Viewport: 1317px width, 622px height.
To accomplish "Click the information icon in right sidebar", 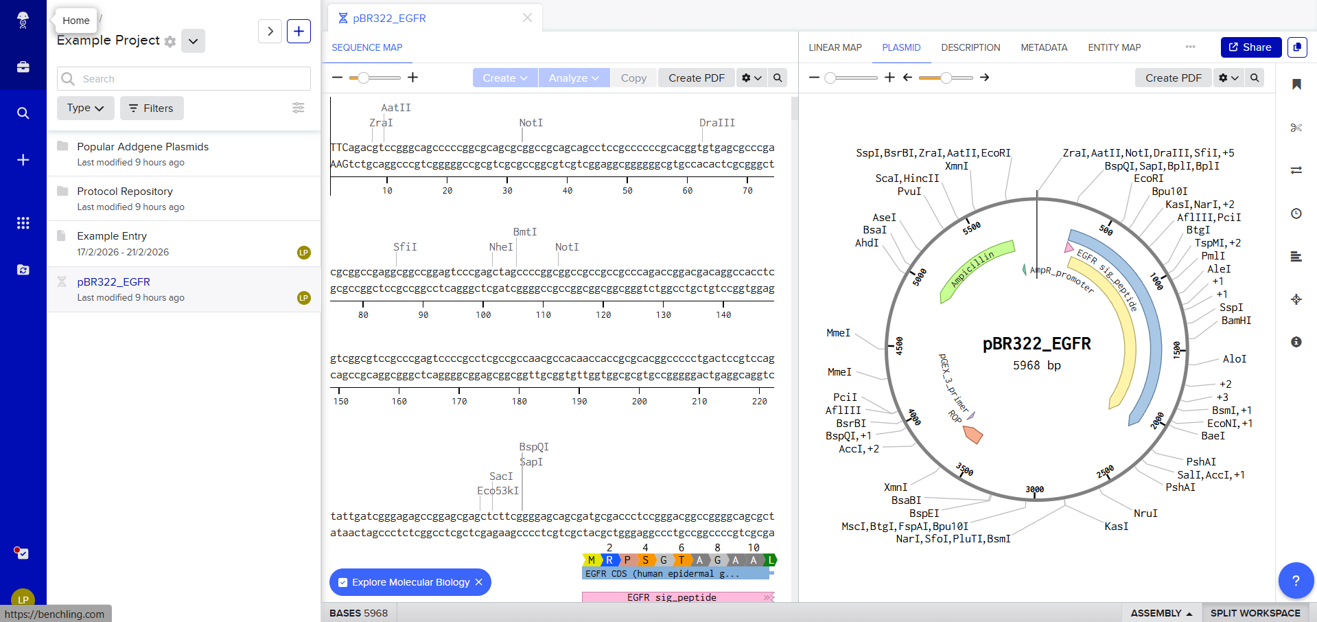I will 1296,342.
